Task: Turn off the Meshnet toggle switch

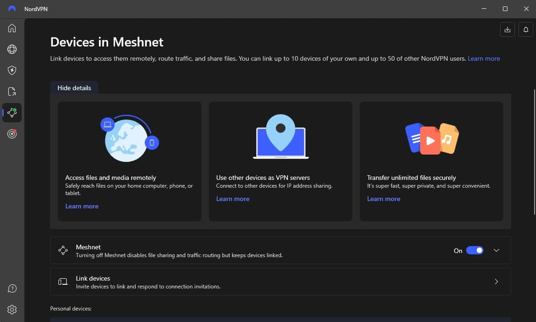Action: pyautogui.click(x=475, y=251)
